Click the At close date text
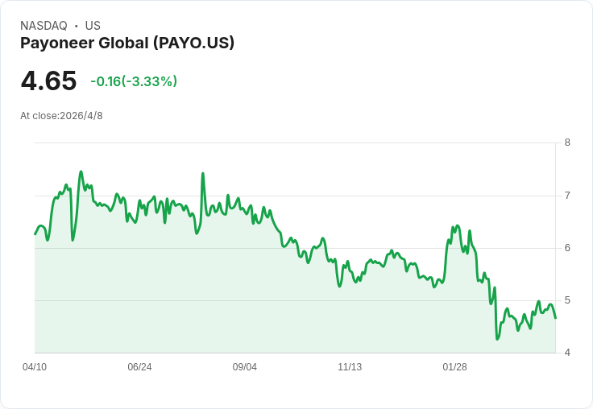Viewport: 593px width, 409px height. point(61,116)
